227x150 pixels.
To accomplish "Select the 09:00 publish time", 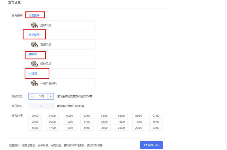I will (x=52, y=122).
